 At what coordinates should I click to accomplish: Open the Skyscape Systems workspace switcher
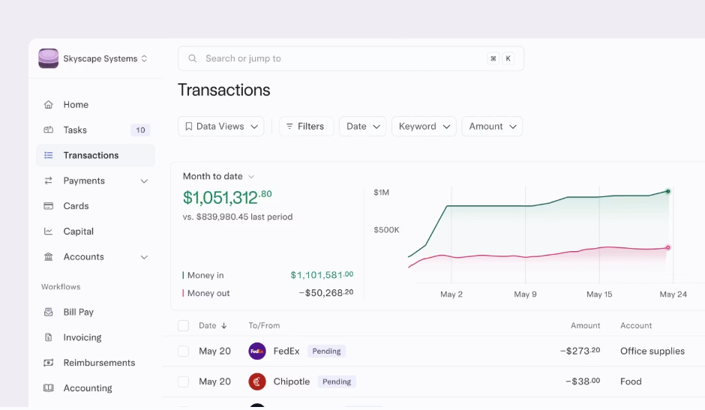tap(105, 59)
